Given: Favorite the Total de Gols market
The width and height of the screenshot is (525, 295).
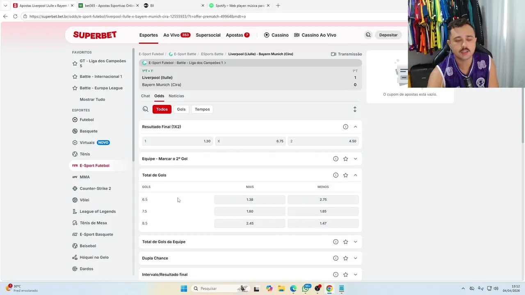Looking at the screenshot, I should coord(345,175).
